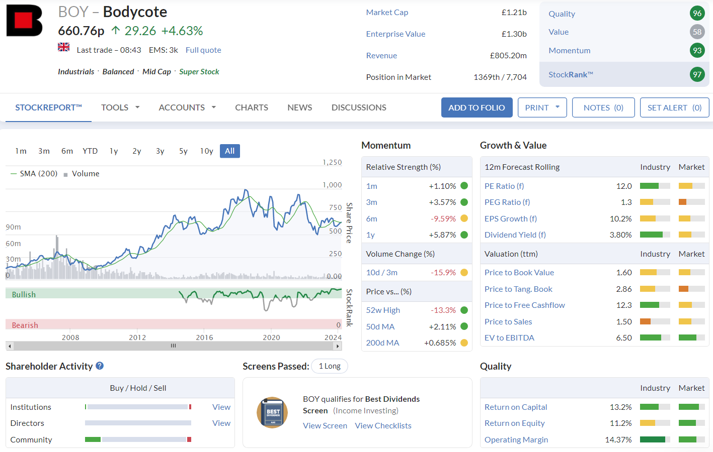
Task: Click the Value rank 58 badge
Action: 697,32
